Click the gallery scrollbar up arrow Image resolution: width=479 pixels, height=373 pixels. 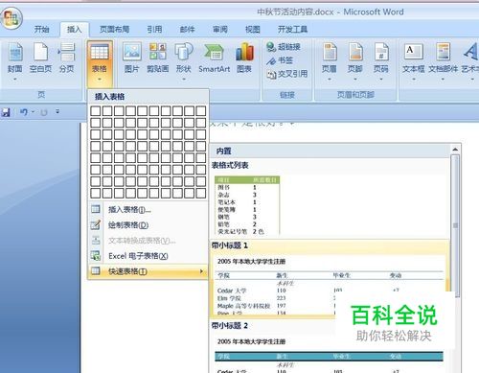[455, 150]
